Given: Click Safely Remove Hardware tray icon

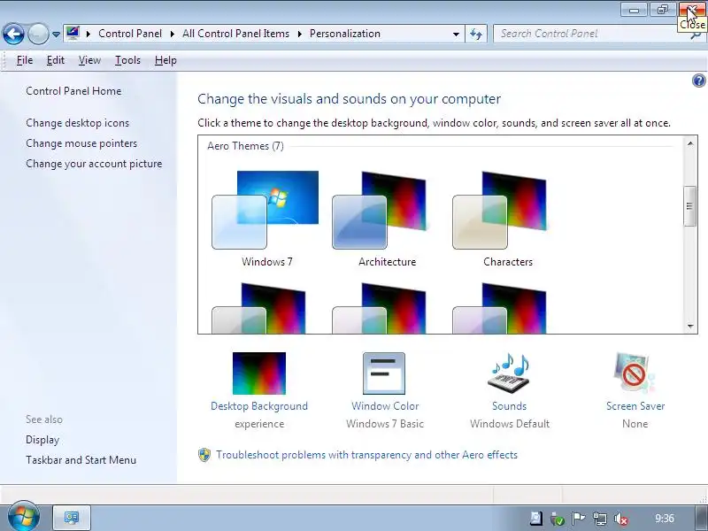Looking at the screenshot, I should click(558, 519).
